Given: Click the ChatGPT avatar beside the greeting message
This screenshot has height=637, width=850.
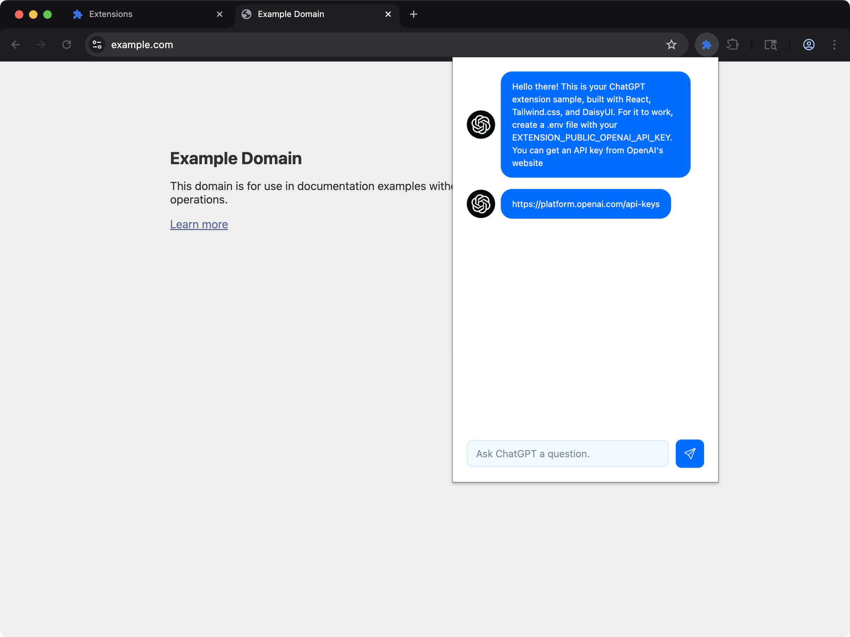Looking at the screenshot, I should (480, 125).
